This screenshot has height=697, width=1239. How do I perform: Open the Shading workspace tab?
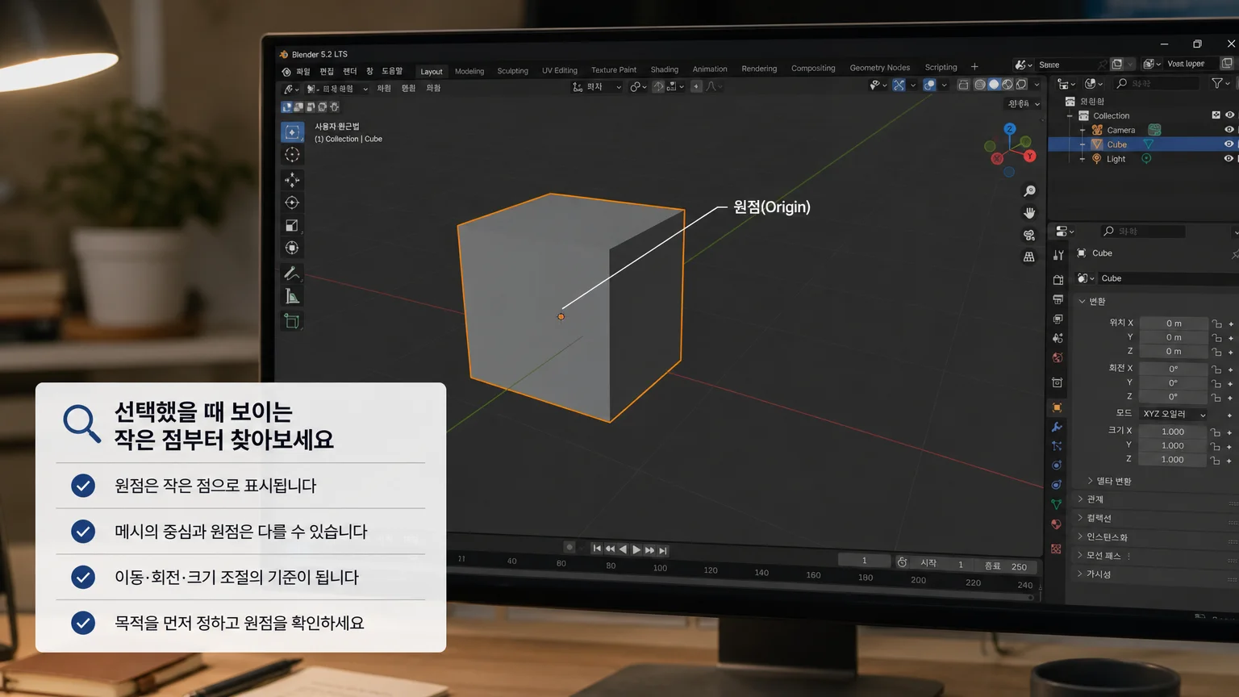coord(665,69)
